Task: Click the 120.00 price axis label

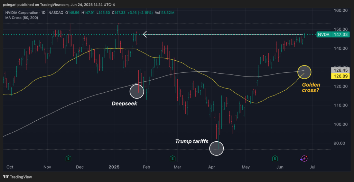Action: 341,86
